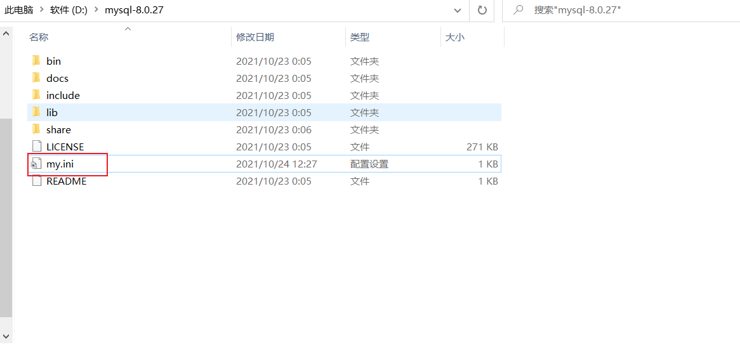
Task: Select the docs folder icon
Action: (x=36, y=78)
